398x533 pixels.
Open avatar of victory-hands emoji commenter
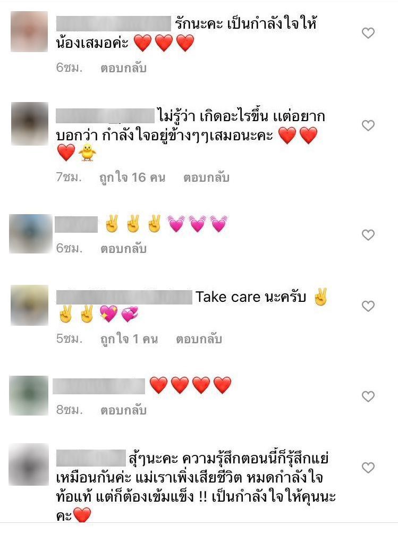pyautogui.click(x=31, y=233)
